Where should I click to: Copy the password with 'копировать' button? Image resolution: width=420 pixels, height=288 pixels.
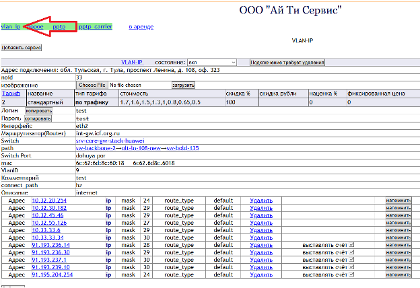(x=38, y=118)
